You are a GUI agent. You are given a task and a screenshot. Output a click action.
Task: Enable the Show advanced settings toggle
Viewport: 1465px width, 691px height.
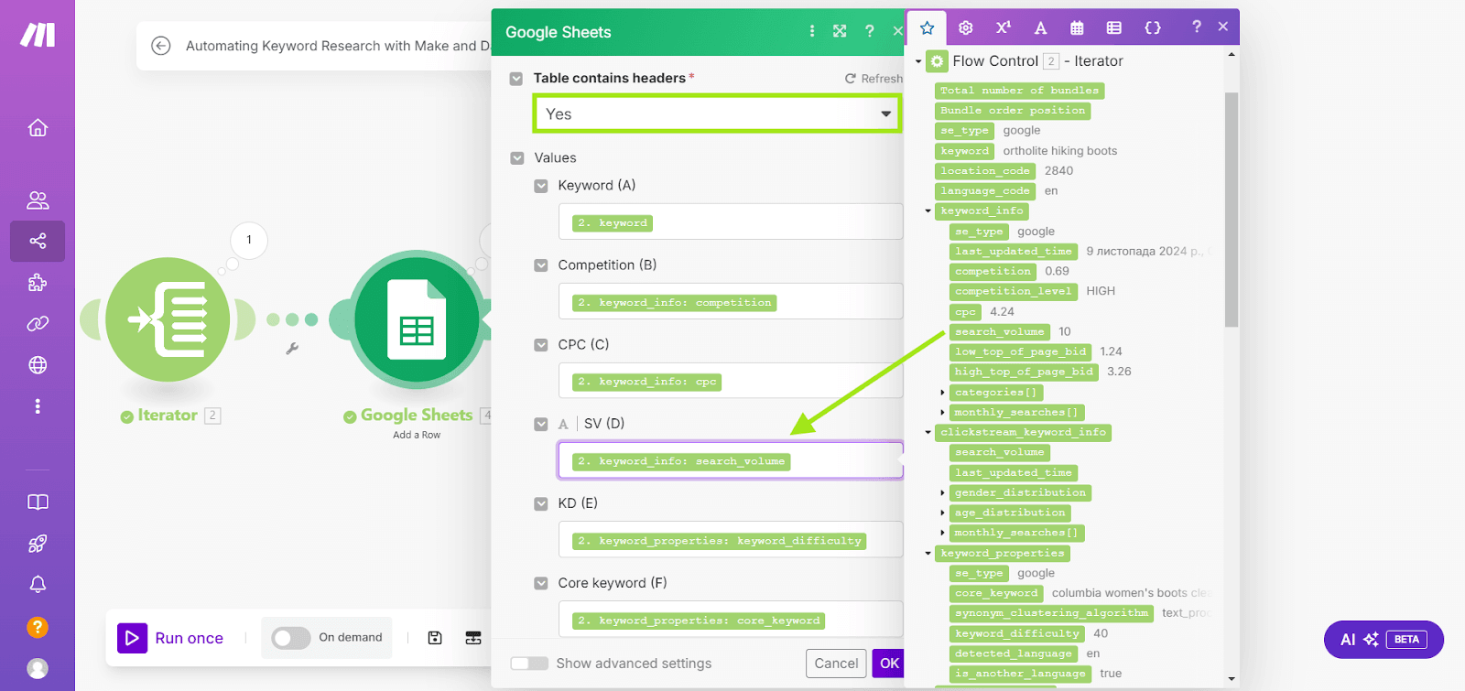point(529,664)
